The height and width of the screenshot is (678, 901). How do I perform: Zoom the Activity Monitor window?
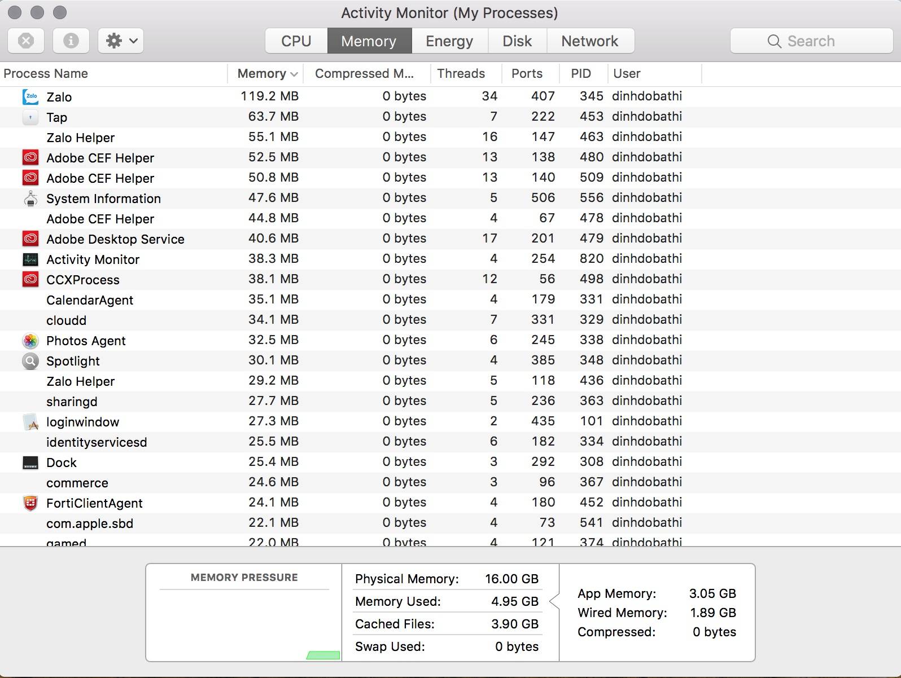[59, 12]
